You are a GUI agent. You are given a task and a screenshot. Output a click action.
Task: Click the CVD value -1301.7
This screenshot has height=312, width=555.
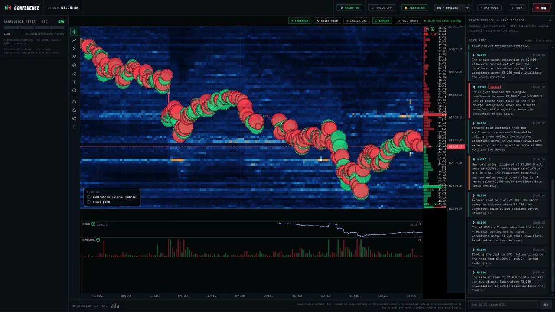[x=101, y=224]
